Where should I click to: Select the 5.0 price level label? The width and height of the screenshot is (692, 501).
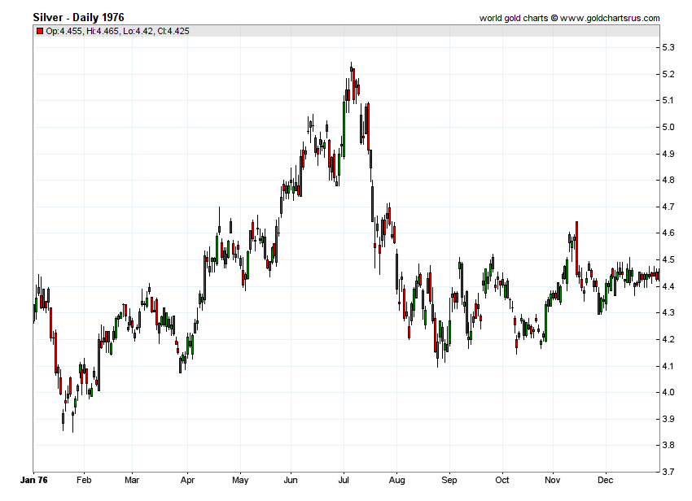tap(668, 128)
